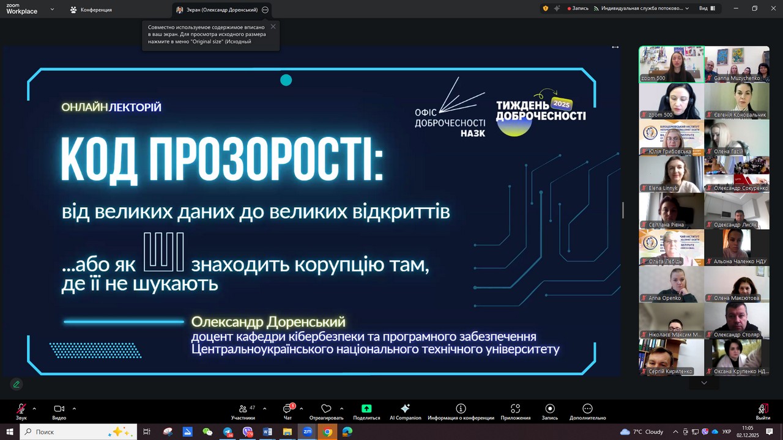Expand audio options arrow next to Звук
Screen dimensions: 783x440
(x=34, y=408)
